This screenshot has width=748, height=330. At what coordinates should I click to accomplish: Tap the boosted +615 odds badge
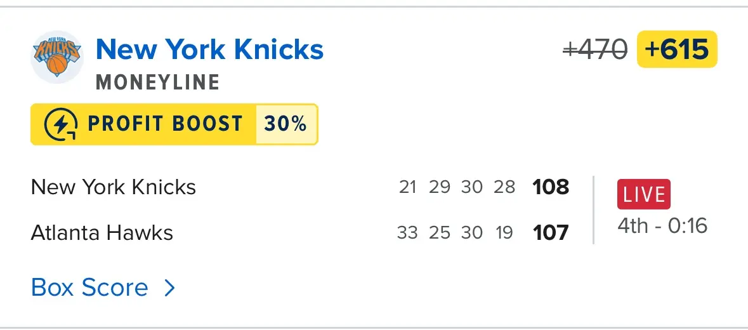[677, 49]
